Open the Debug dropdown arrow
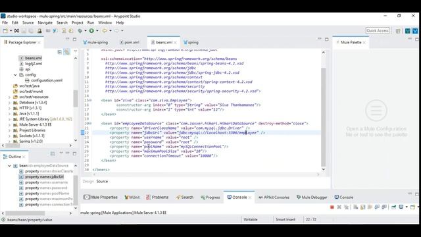421x237 pixels. pyautogui.click(x=86, y=31)
